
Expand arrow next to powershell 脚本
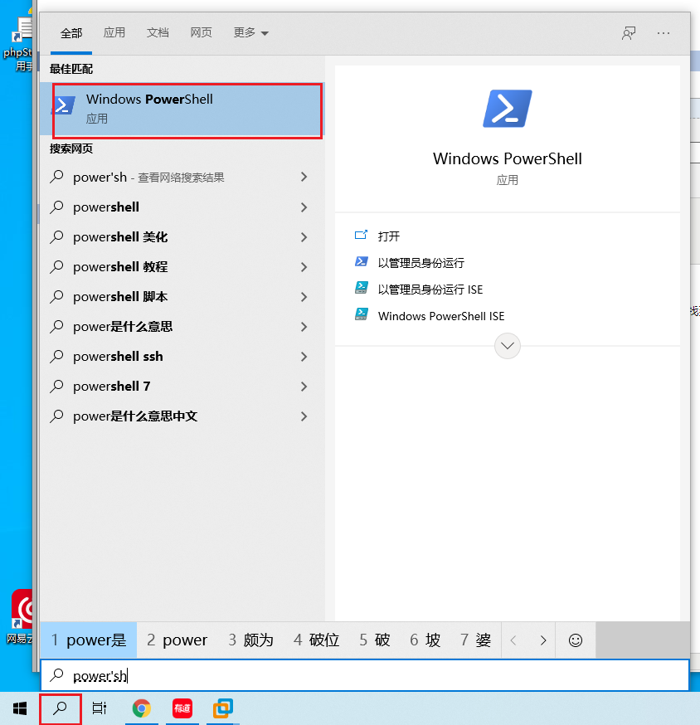pyautogui.click(x=304, y=297)
